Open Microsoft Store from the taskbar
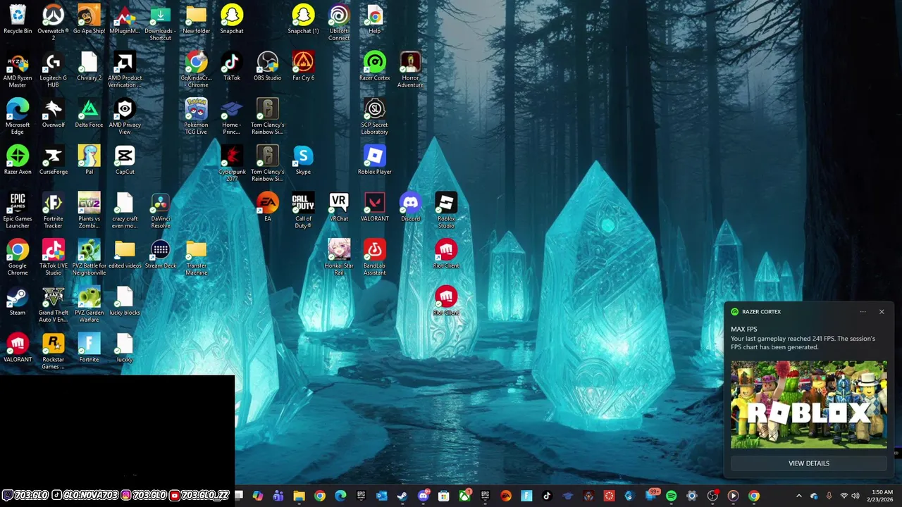The height and width of the screenshot is (507, 902). (443, 496)
